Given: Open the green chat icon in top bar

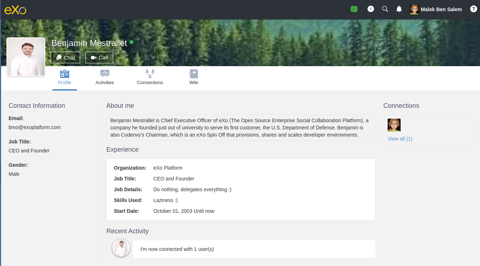Looking at the screenshot, I should tap(354, 9).
